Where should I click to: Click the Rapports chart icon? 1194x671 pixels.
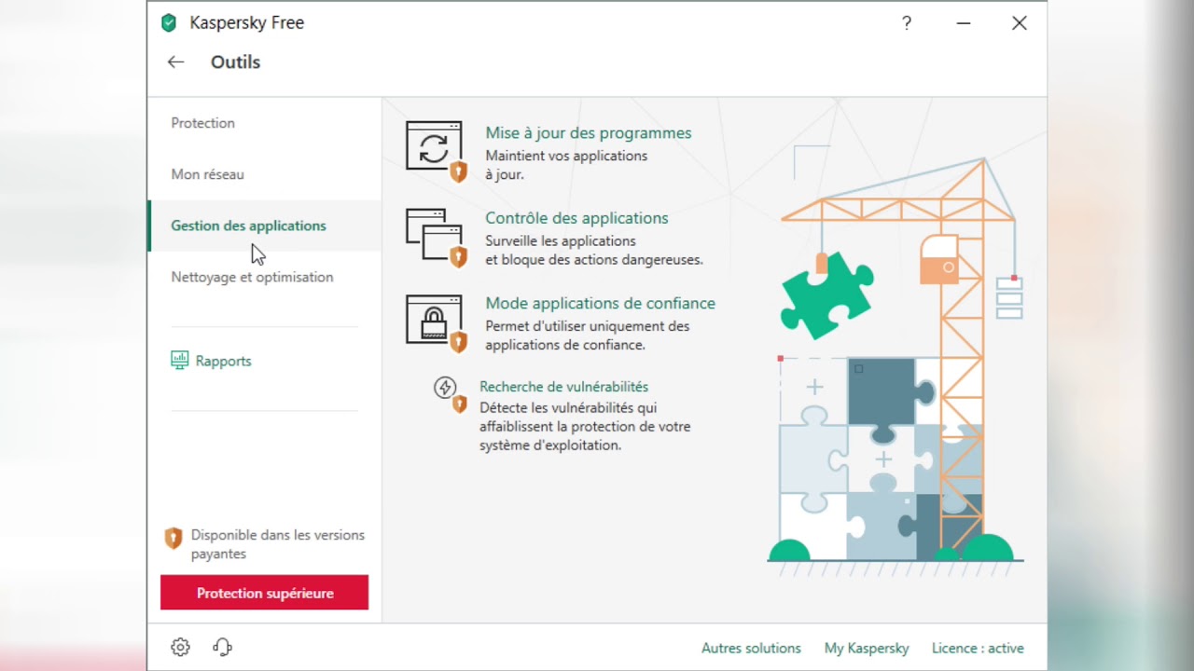click(179, 361)
